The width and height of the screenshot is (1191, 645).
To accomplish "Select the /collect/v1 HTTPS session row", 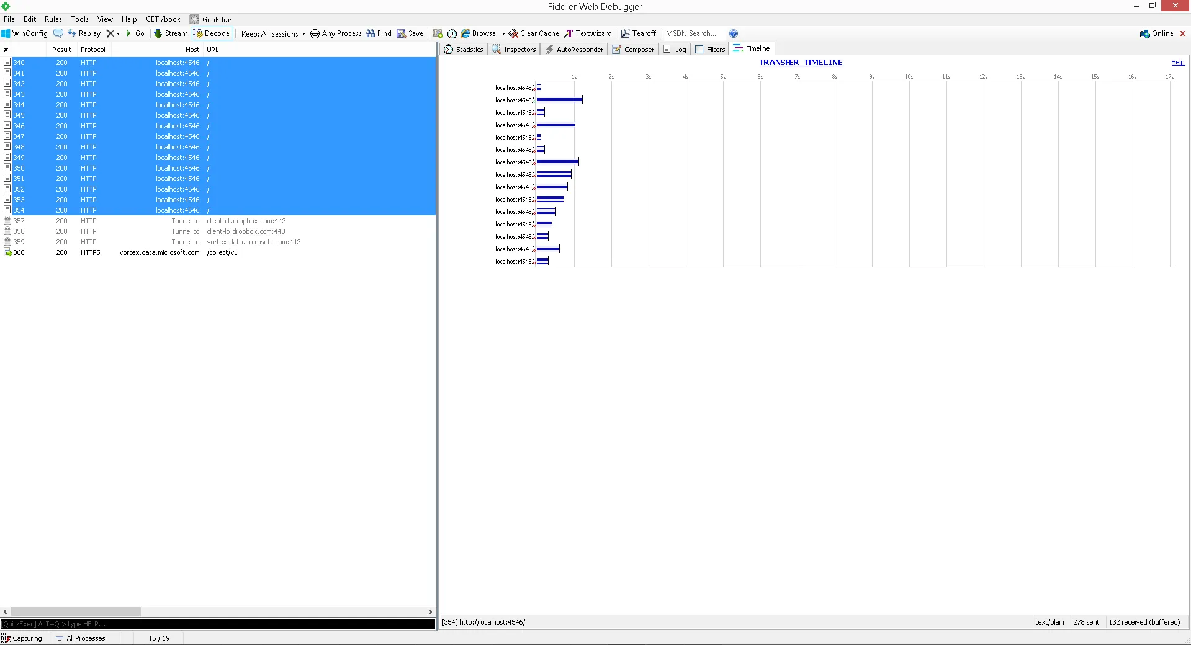I will (218, 252).
